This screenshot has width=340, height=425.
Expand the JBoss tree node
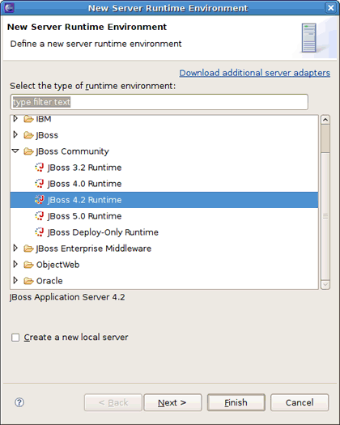coord(15,134)
